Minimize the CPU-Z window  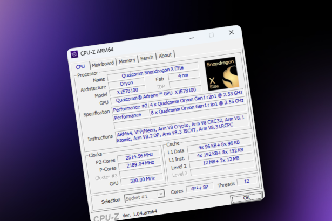click(x=192, y=38)
